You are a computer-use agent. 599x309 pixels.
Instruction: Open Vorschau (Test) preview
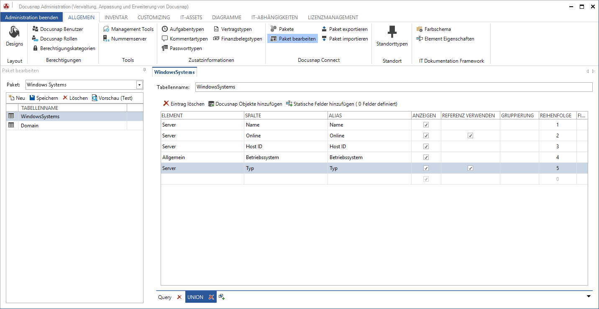[x=112, y=98]
